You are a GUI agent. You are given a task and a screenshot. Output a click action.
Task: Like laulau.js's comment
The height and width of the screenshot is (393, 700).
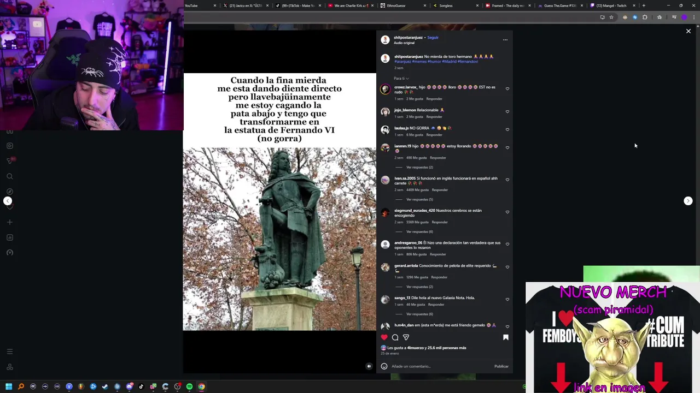click(507, 129)
